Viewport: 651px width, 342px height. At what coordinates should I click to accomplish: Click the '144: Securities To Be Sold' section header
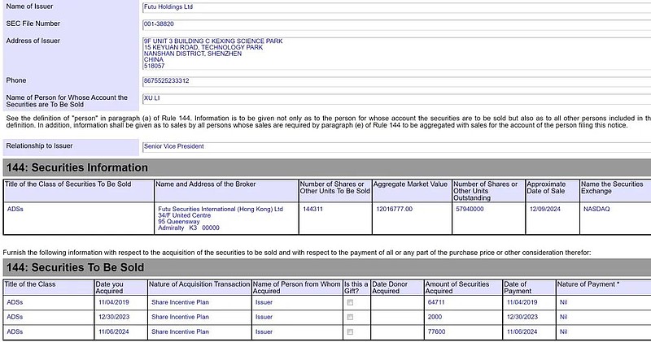coord(327,267)
